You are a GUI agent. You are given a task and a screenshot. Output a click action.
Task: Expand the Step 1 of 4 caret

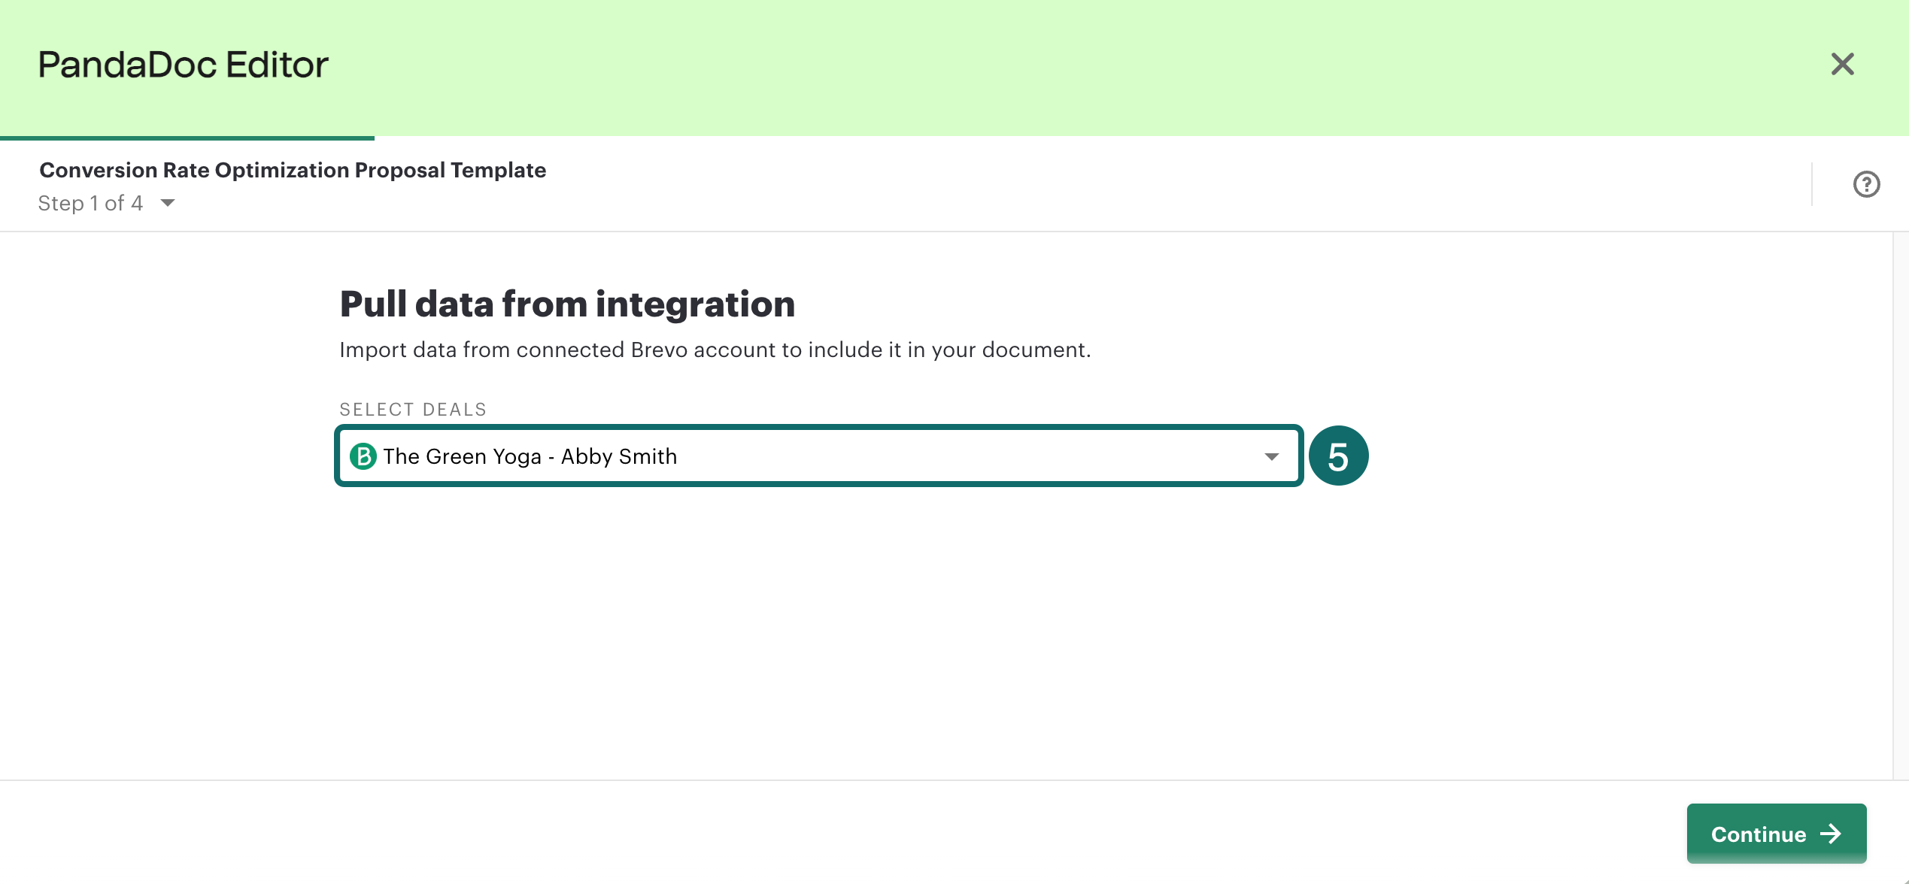[x=168, y=203]
